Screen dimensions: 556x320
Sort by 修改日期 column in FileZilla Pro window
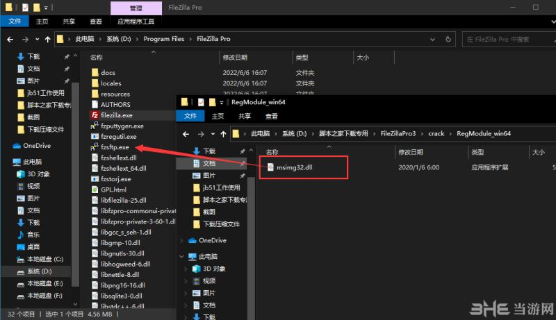(235, 58)
